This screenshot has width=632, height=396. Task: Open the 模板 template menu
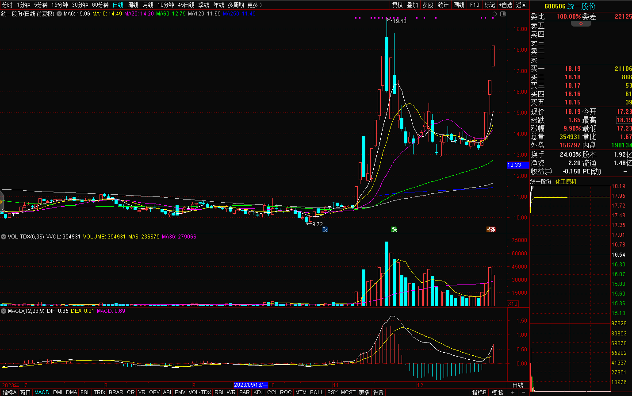pos(498,392)
